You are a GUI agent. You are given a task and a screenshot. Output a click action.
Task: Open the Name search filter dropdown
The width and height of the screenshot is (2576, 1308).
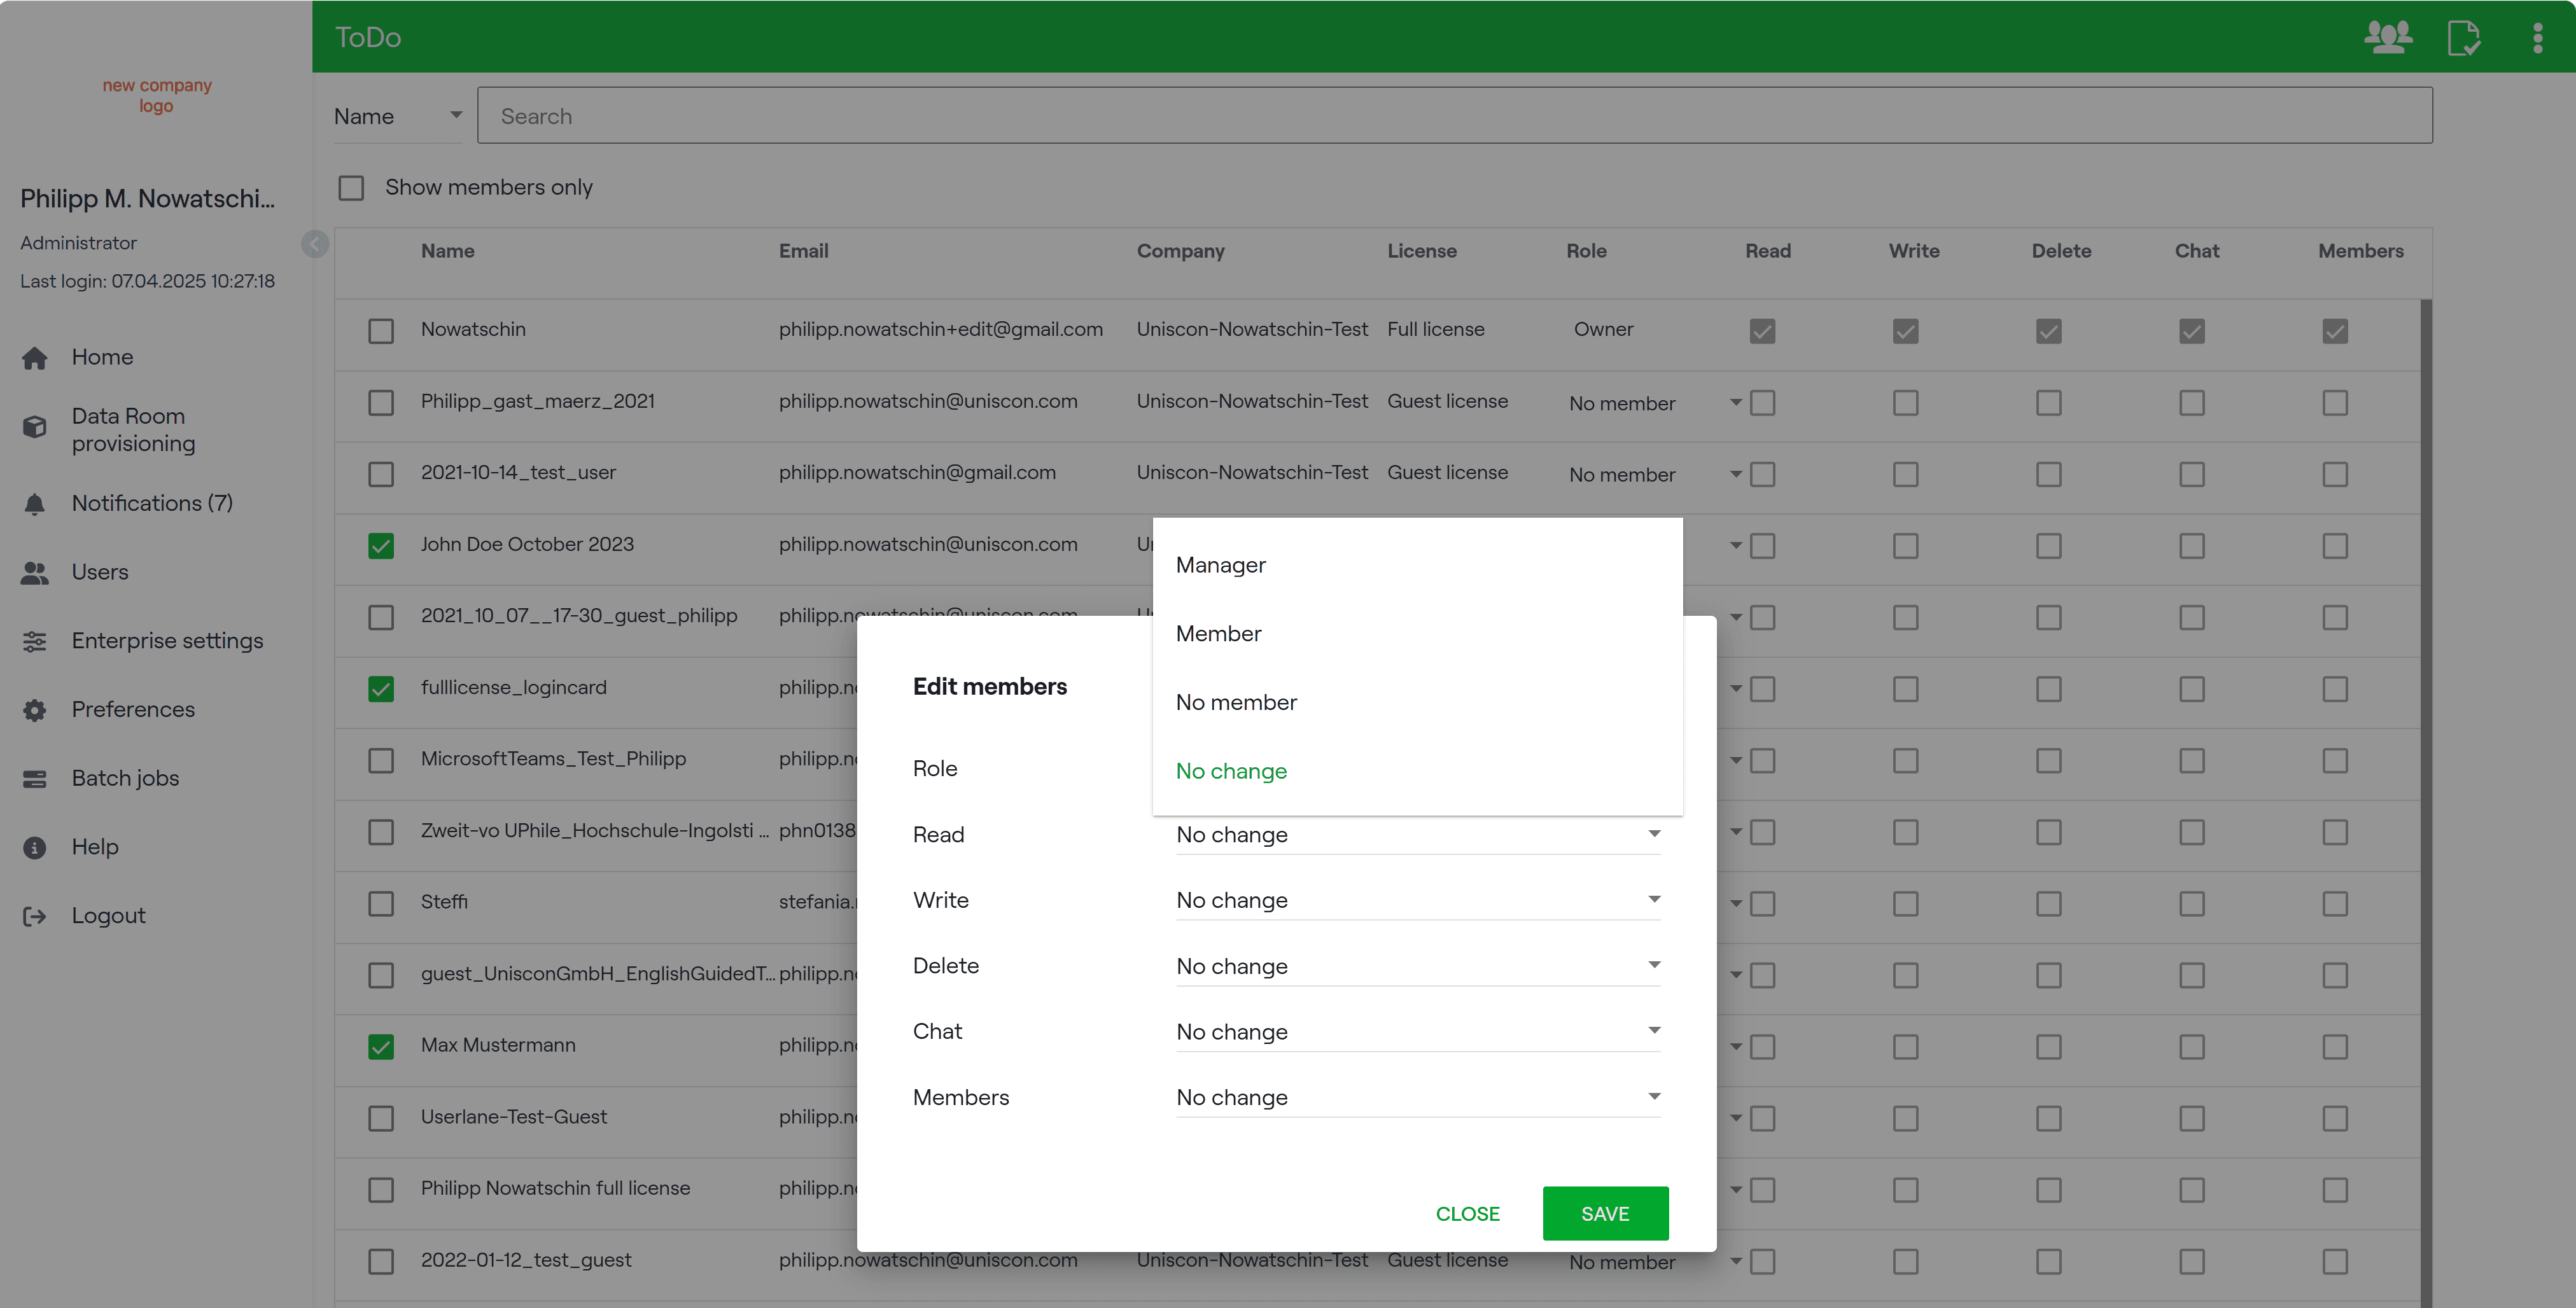click(398, 116)
